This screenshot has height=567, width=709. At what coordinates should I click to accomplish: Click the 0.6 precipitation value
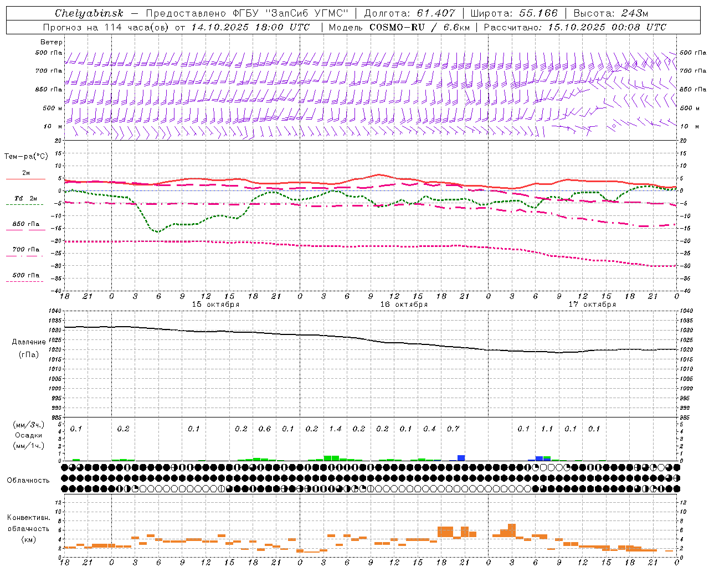tap(265, 429)
